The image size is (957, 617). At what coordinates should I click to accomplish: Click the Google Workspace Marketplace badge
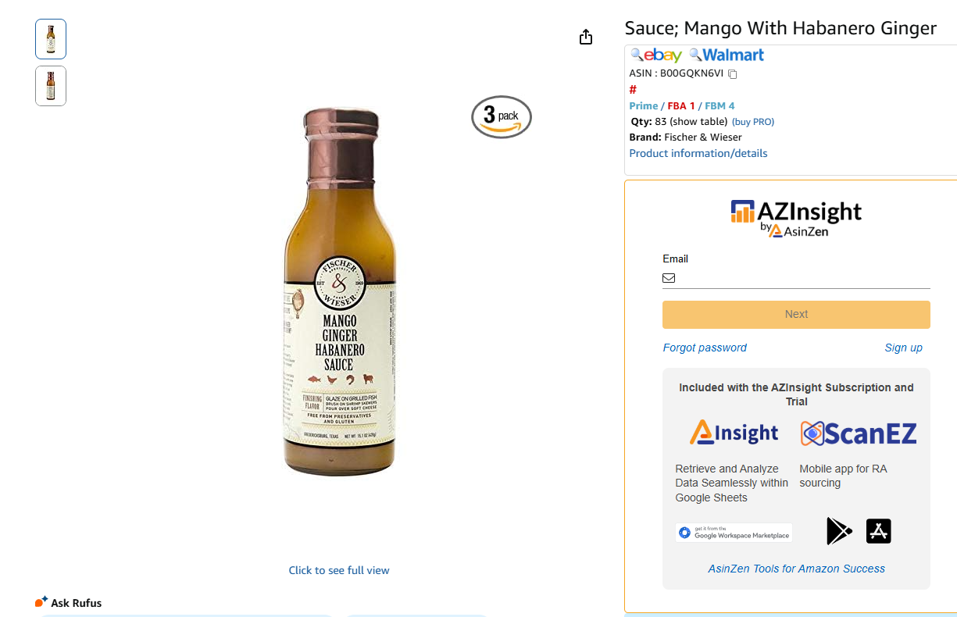(734, 533)
